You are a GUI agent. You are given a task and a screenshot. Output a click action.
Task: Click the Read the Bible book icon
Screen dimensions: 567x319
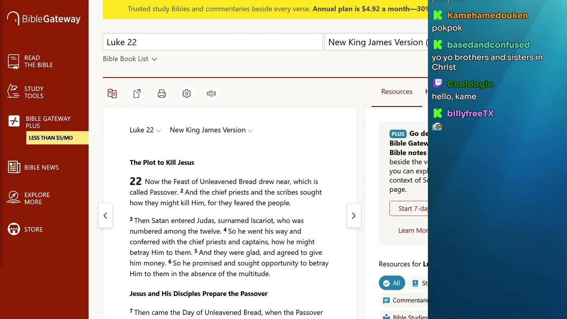coord(13,62)
